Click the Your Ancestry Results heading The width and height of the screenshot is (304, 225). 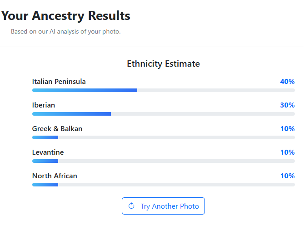pyautogui.click(x=66, y=16)
